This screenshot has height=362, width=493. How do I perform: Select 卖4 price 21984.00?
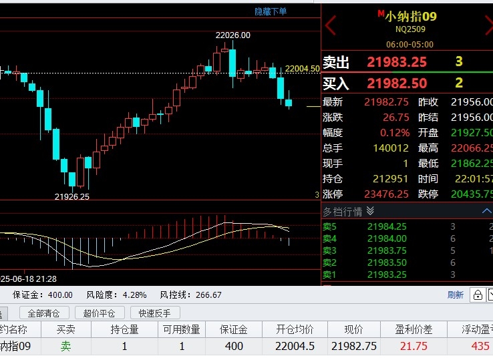click(x=387, y=238)
